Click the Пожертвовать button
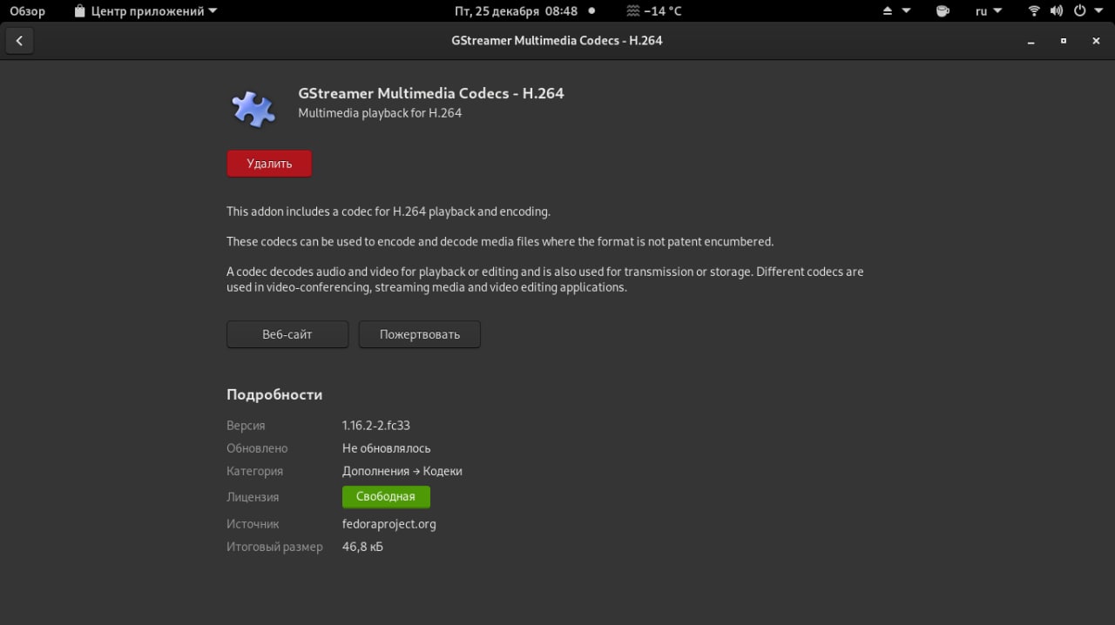 [x=419, y=334]
